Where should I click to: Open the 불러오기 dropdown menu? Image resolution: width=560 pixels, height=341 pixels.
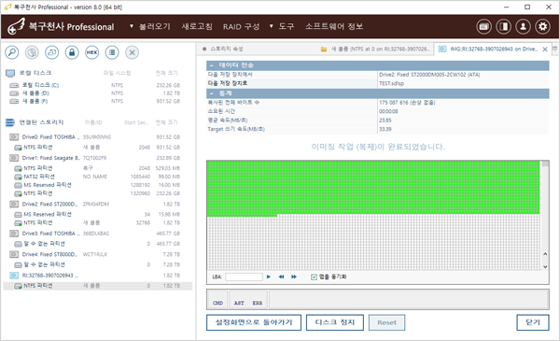tap(150, 26)
